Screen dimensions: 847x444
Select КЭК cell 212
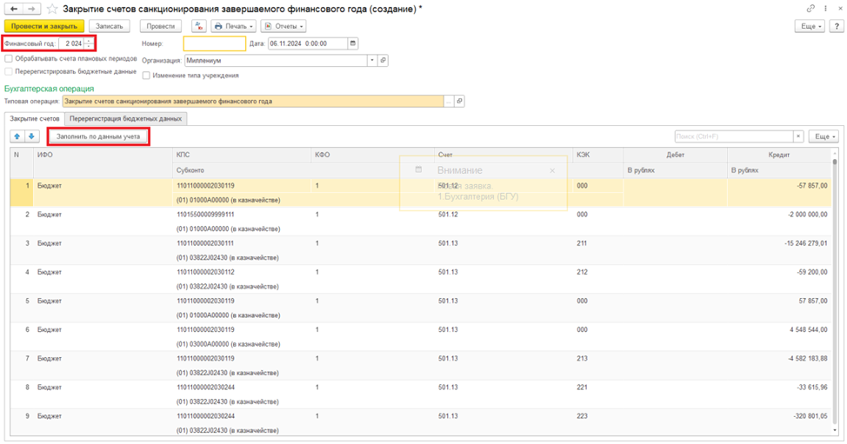pos(598,272)
